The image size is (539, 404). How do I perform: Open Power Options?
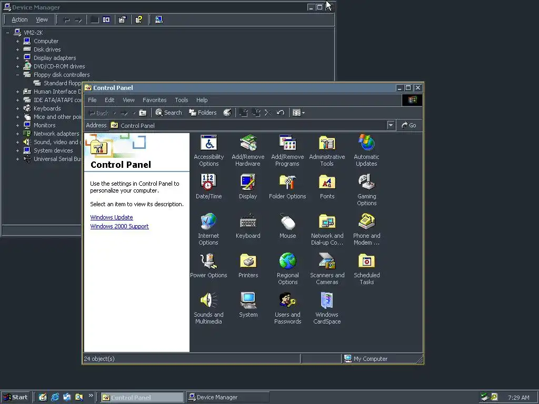(208, 266)
